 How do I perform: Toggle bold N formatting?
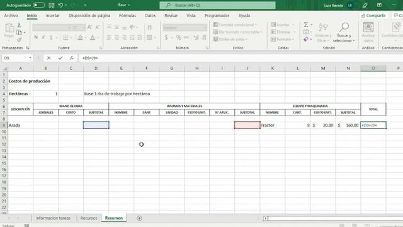pyautogui.click(x=36, y=38)
